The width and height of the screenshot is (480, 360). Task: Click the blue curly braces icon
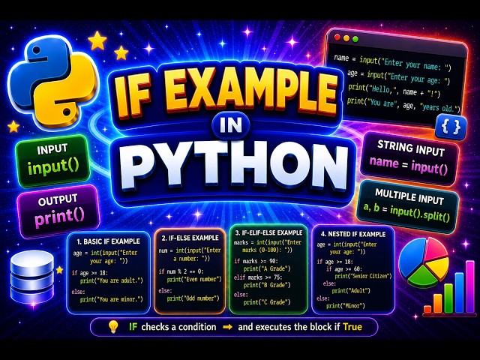coord(451,127)
